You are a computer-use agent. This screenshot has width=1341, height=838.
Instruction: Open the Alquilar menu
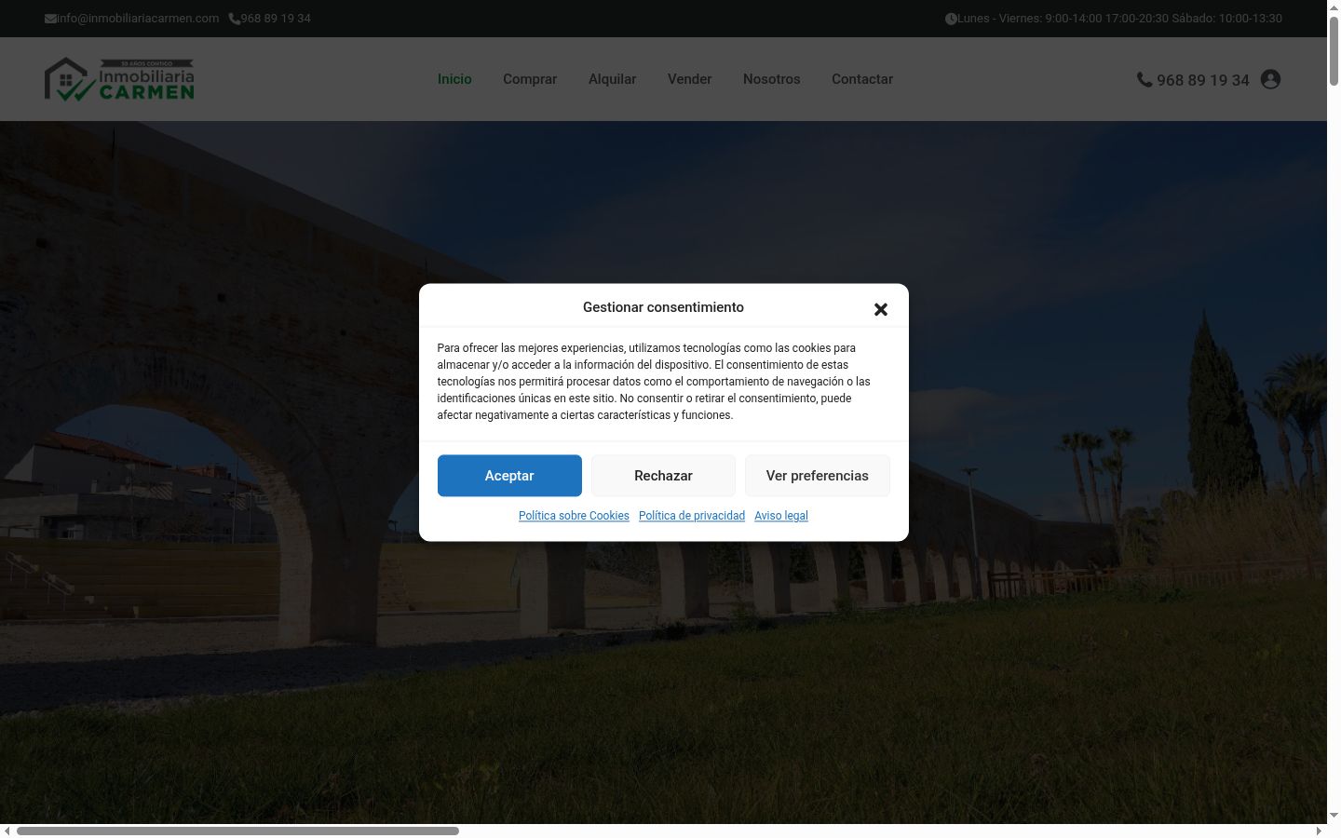[x=612, y=79]
